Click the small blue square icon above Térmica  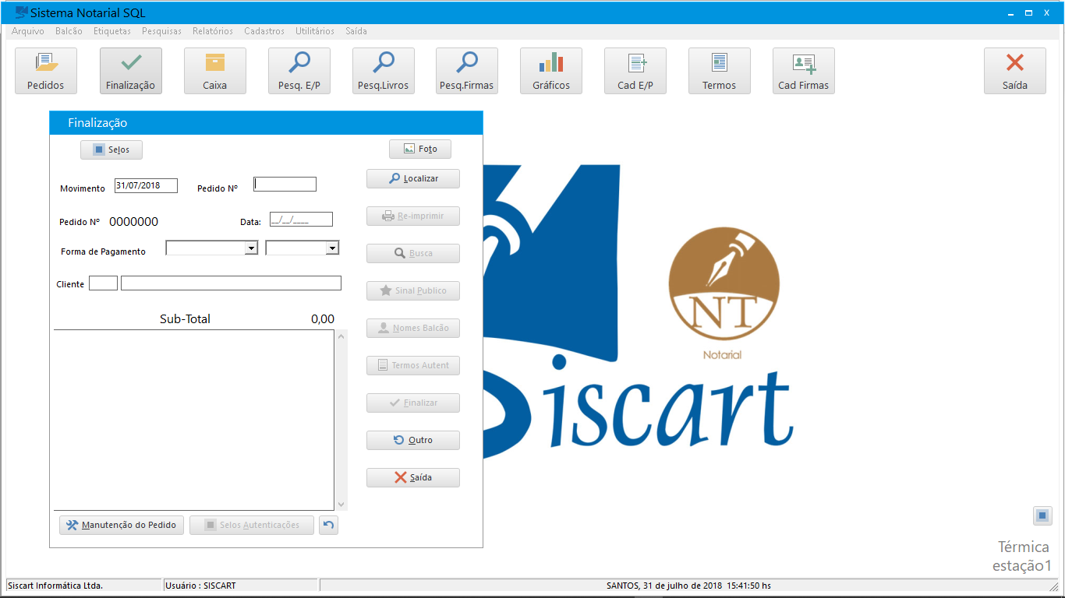pyautogui.click(x=1042, y=515)
